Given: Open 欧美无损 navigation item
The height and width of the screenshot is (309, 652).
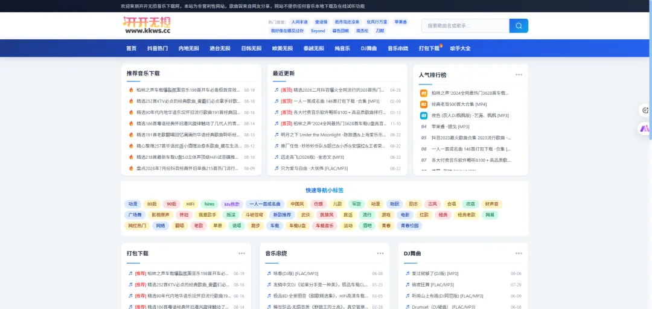Looking at the screenshot, I should pos(283,48).
